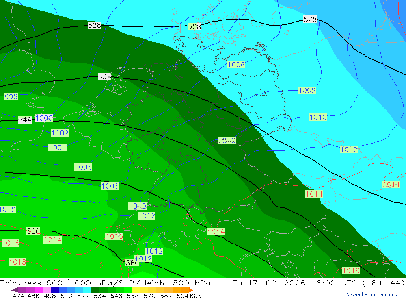The height and width of the screenshot is (298, 406).
Task: Click the 558 legend value
Action: coord(133,296)
